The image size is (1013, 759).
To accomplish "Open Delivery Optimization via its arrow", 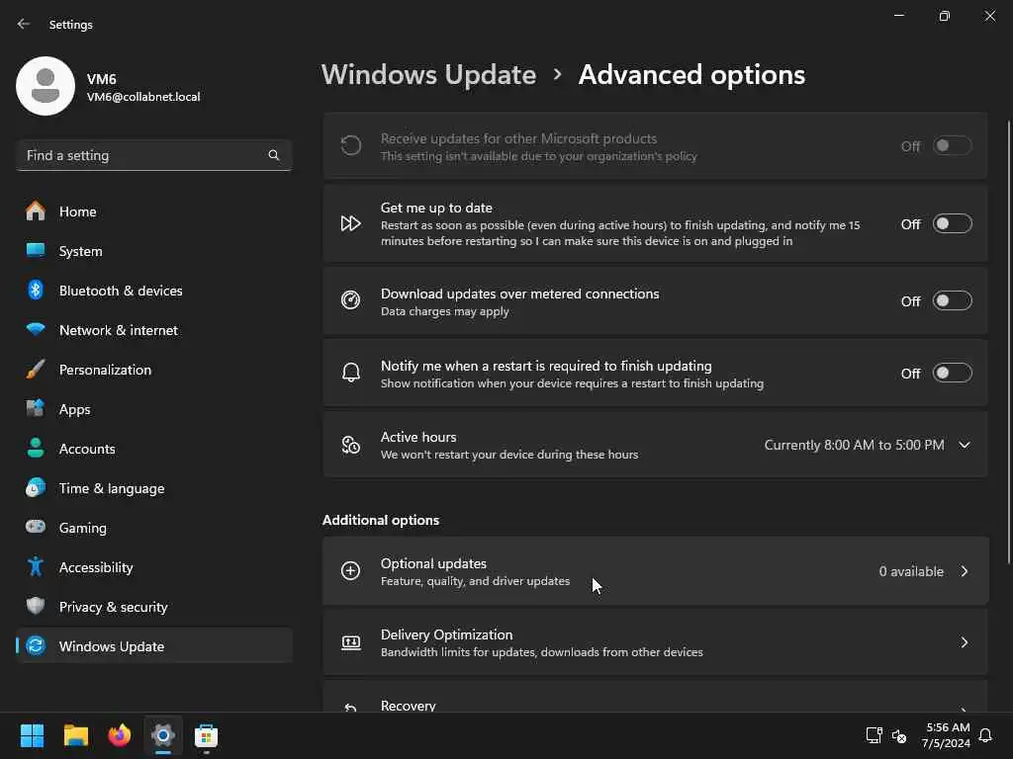I will 965,642.
